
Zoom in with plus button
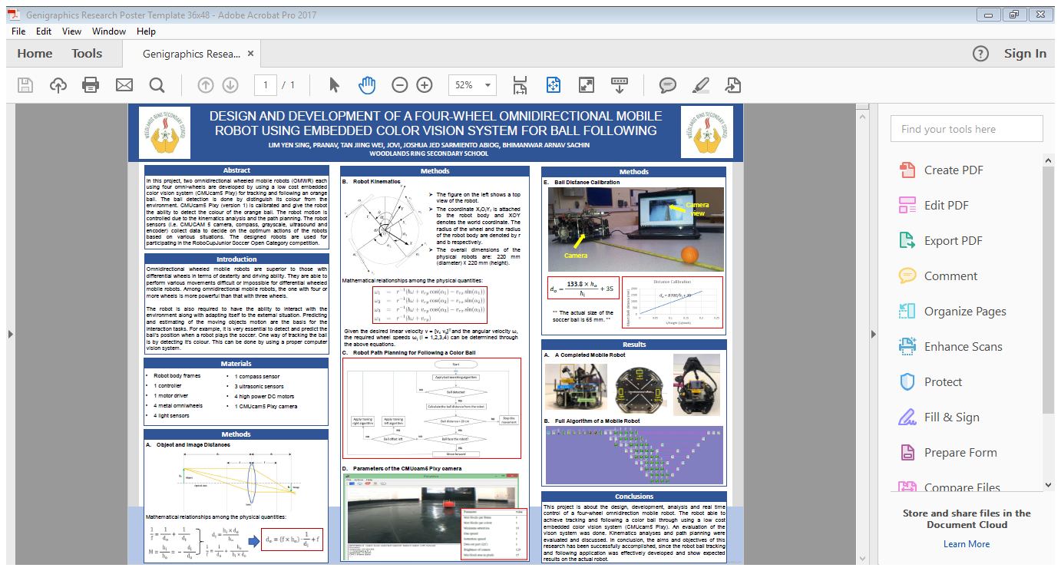point(425,85)
